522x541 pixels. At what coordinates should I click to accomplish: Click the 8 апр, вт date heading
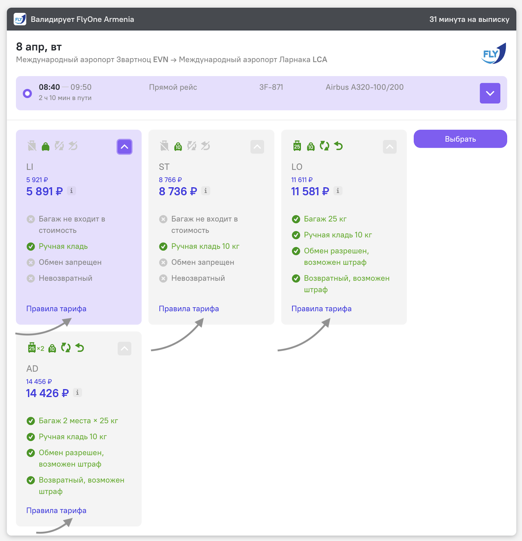pyautogui.click(x=39, y=47)
